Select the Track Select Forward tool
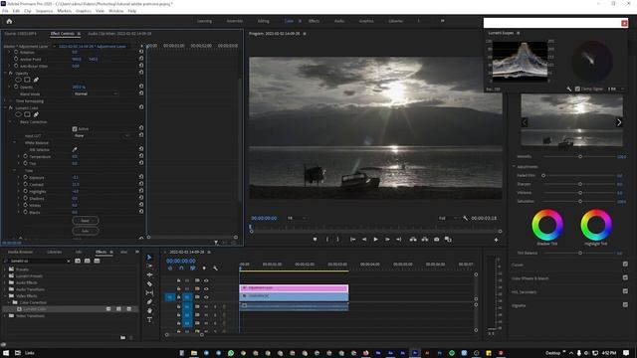This screenshot has height=358, width=637. point(149,266)
